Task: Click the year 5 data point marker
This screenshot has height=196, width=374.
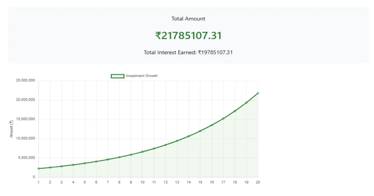Action: coord(85,163)
